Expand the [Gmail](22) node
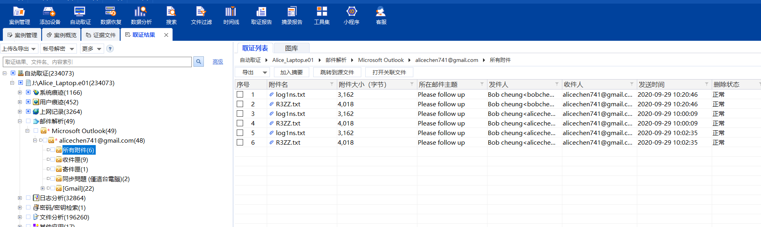Screen dimensions: 761x227 (42, 188)
